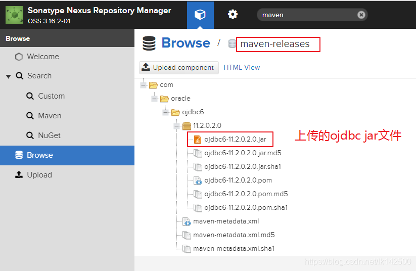This screenshot has width=416, height=271.
Task: Collapse the 11.2.0.2.0 version node
Action: click(x=177, y=126)
